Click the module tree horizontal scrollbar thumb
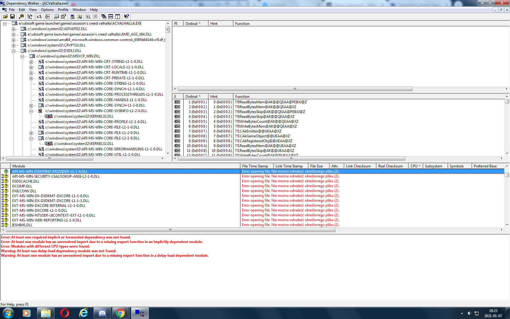 pyautogui.click(x=49, y=158)
